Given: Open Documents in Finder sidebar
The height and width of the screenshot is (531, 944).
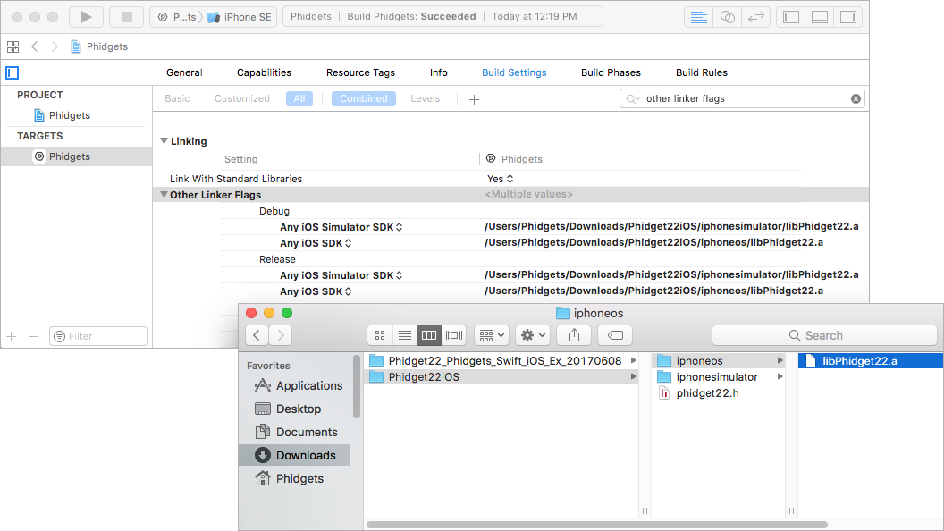Looking at the screenshot, I should pyautogui.click(x=296, y=433).
